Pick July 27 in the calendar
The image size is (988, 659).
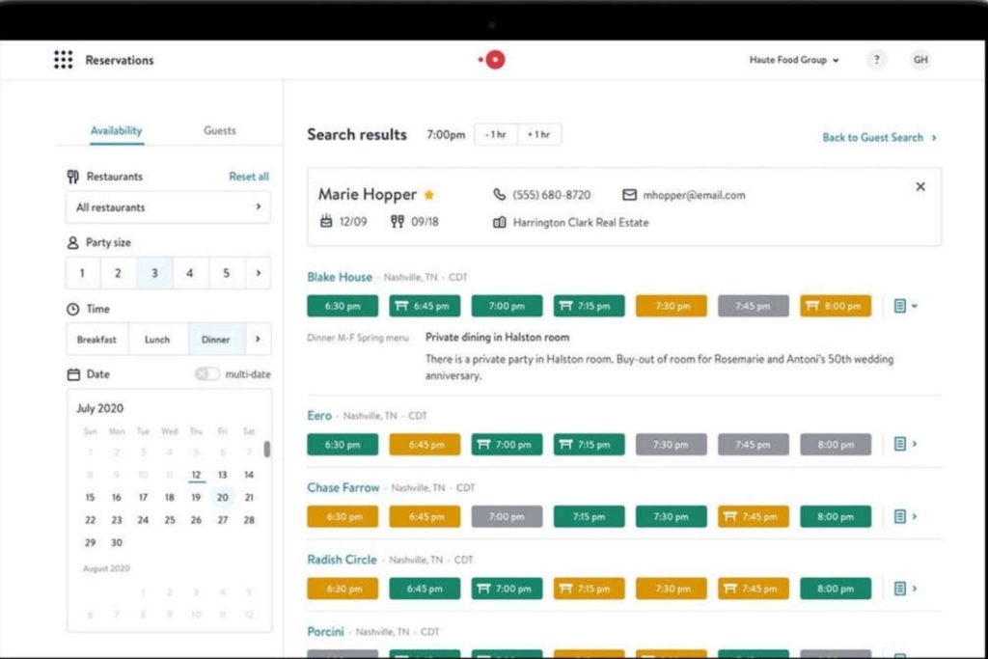click(223, 520)
